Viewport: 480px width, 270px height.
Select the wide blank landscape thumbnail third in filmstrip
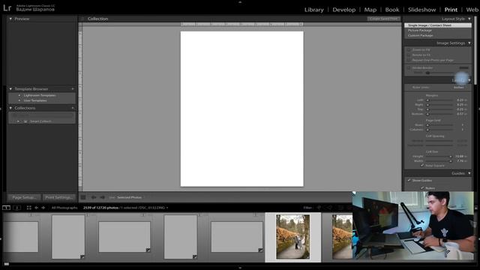tap(124, 237)
